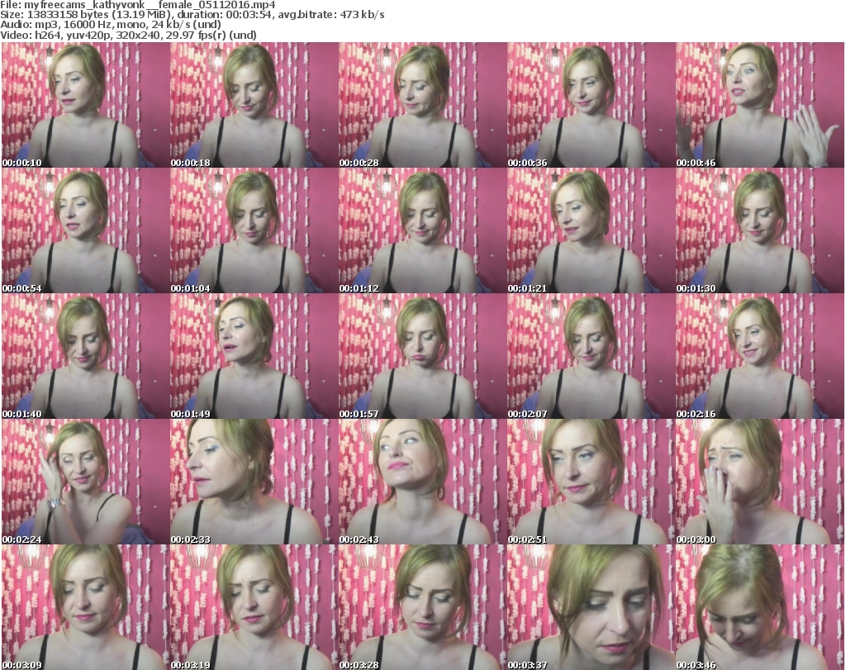Open the frame stamped 00:01:04

click(x=254, y=230)
